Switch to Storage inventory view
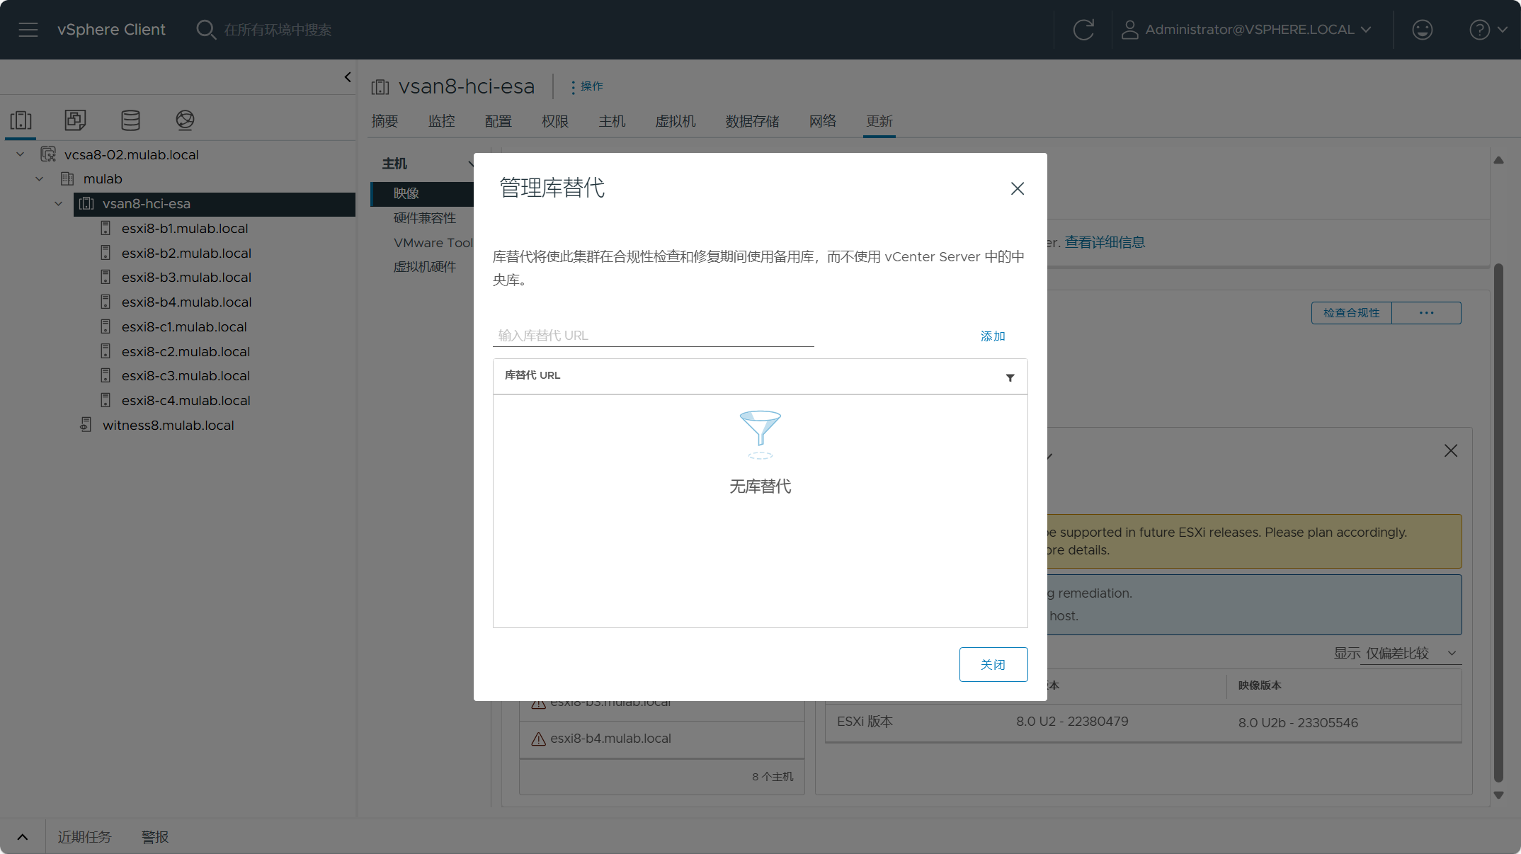This screenshot has height=854, width=1521. tap(130, 120)
